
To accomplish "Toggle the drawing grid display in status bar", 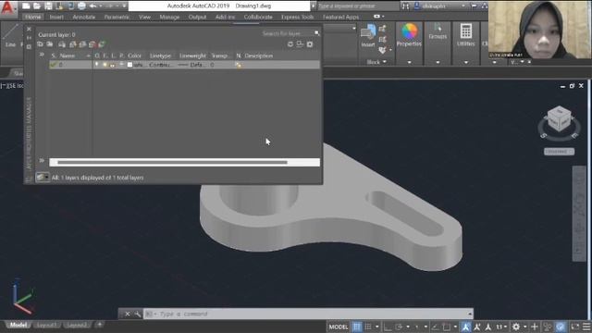I will point(357,327).
